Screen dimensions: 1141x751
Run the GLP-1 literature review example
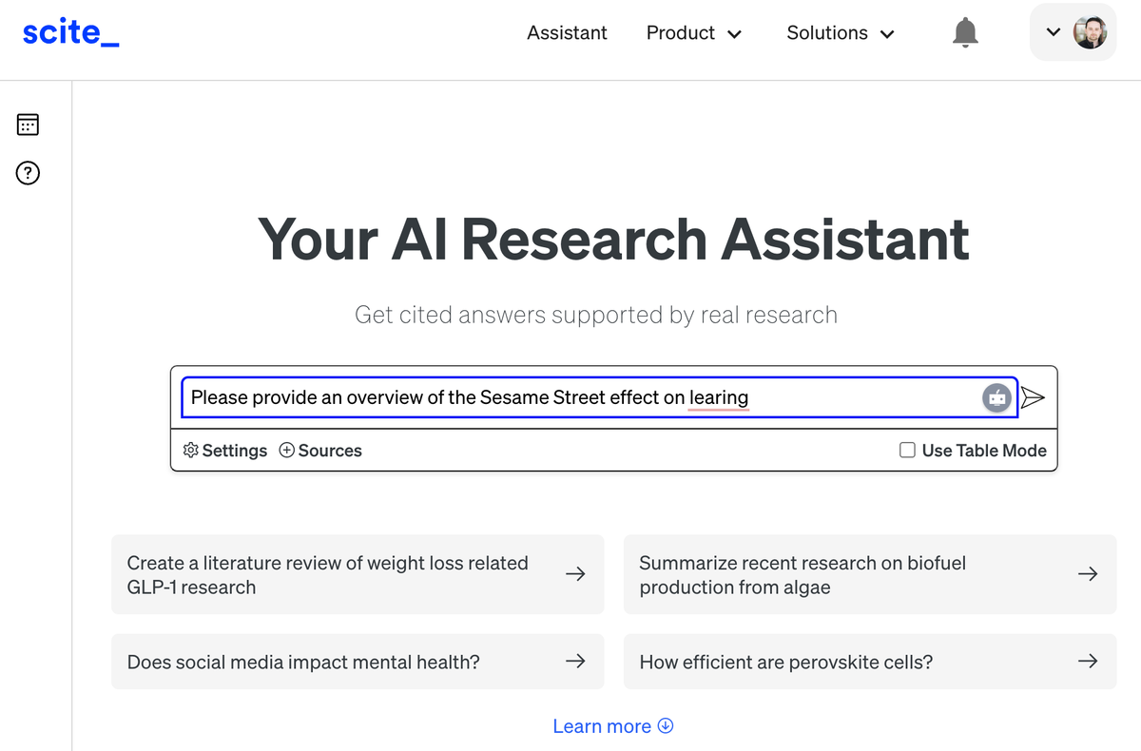click(x=358, y=574)
